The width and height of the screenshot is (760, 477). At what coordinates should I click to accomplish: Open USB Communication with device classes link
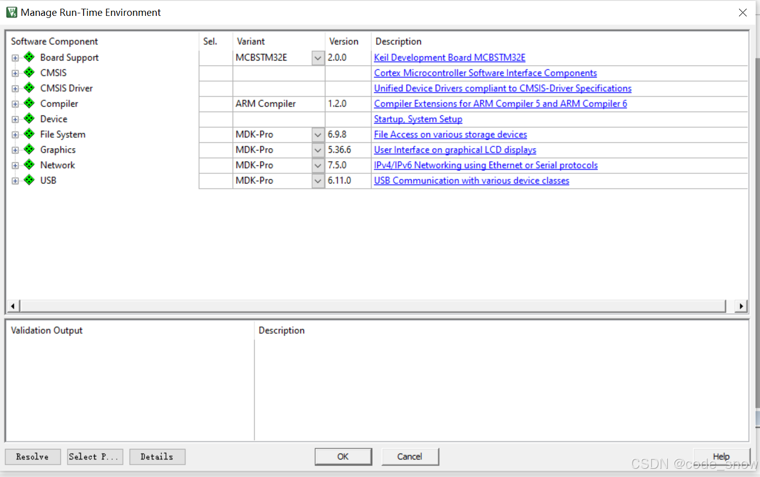471,181
